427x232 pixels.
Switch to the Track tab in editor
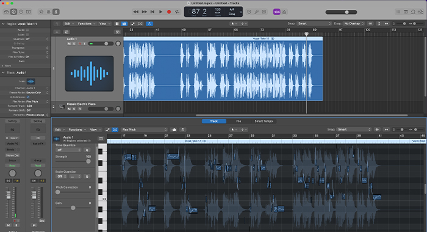213,121
